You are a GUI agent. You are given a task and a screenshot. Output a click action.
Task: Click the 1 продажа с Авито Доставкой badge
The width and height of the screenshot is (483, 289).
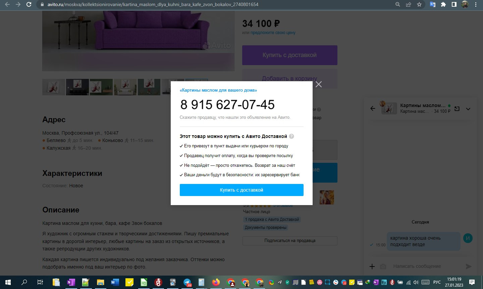(272, 220)
